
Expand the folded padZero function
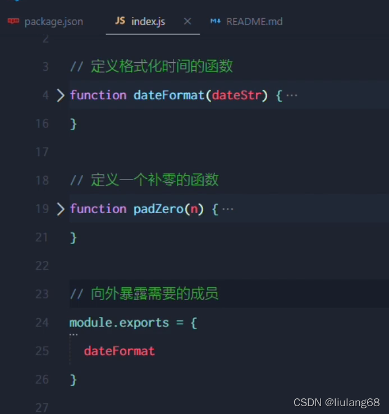point(61,209)
